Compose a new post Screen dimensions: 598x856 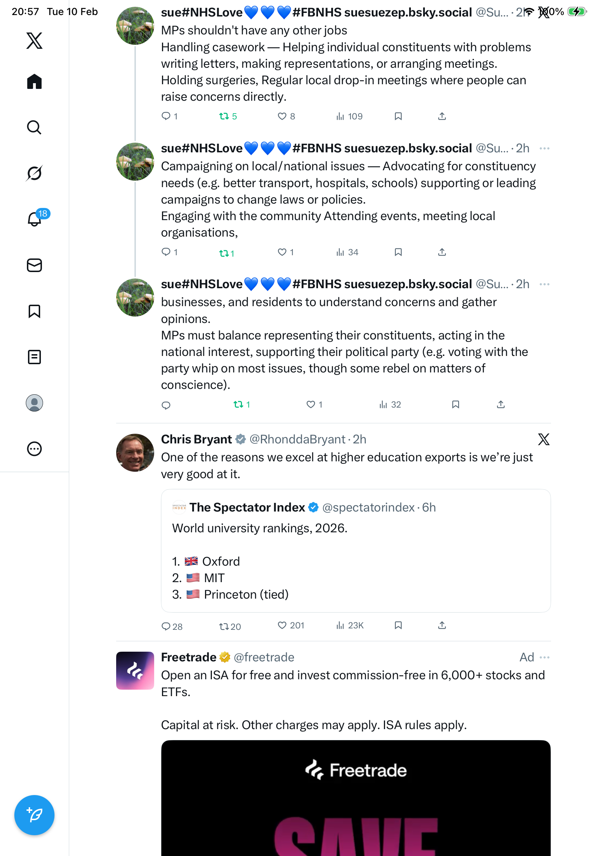pos(34,815)
